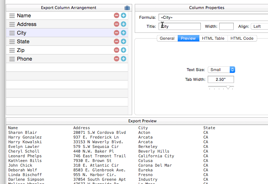The width and height of the screenshot is (268, 184).
Task: Add a column after Phone with plus icon
Action: 124,59
